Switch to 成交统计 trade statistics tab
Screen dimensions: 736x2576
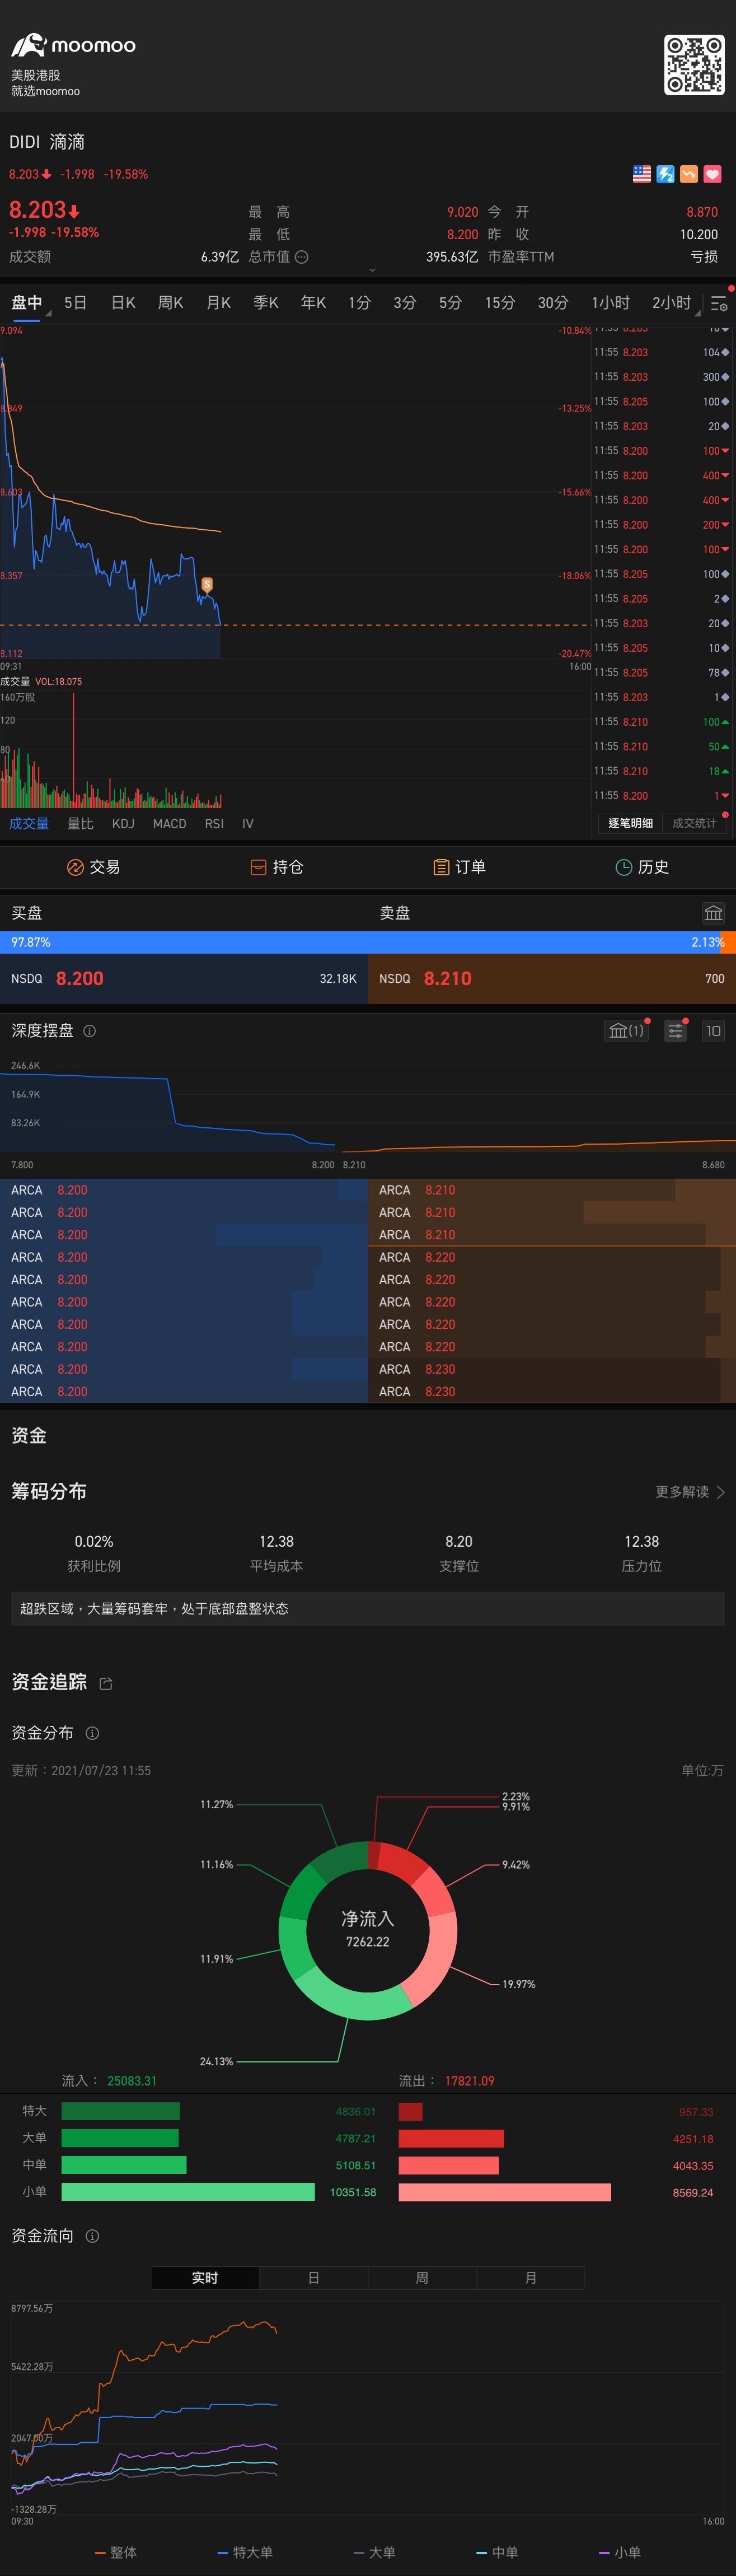point(694,823)
